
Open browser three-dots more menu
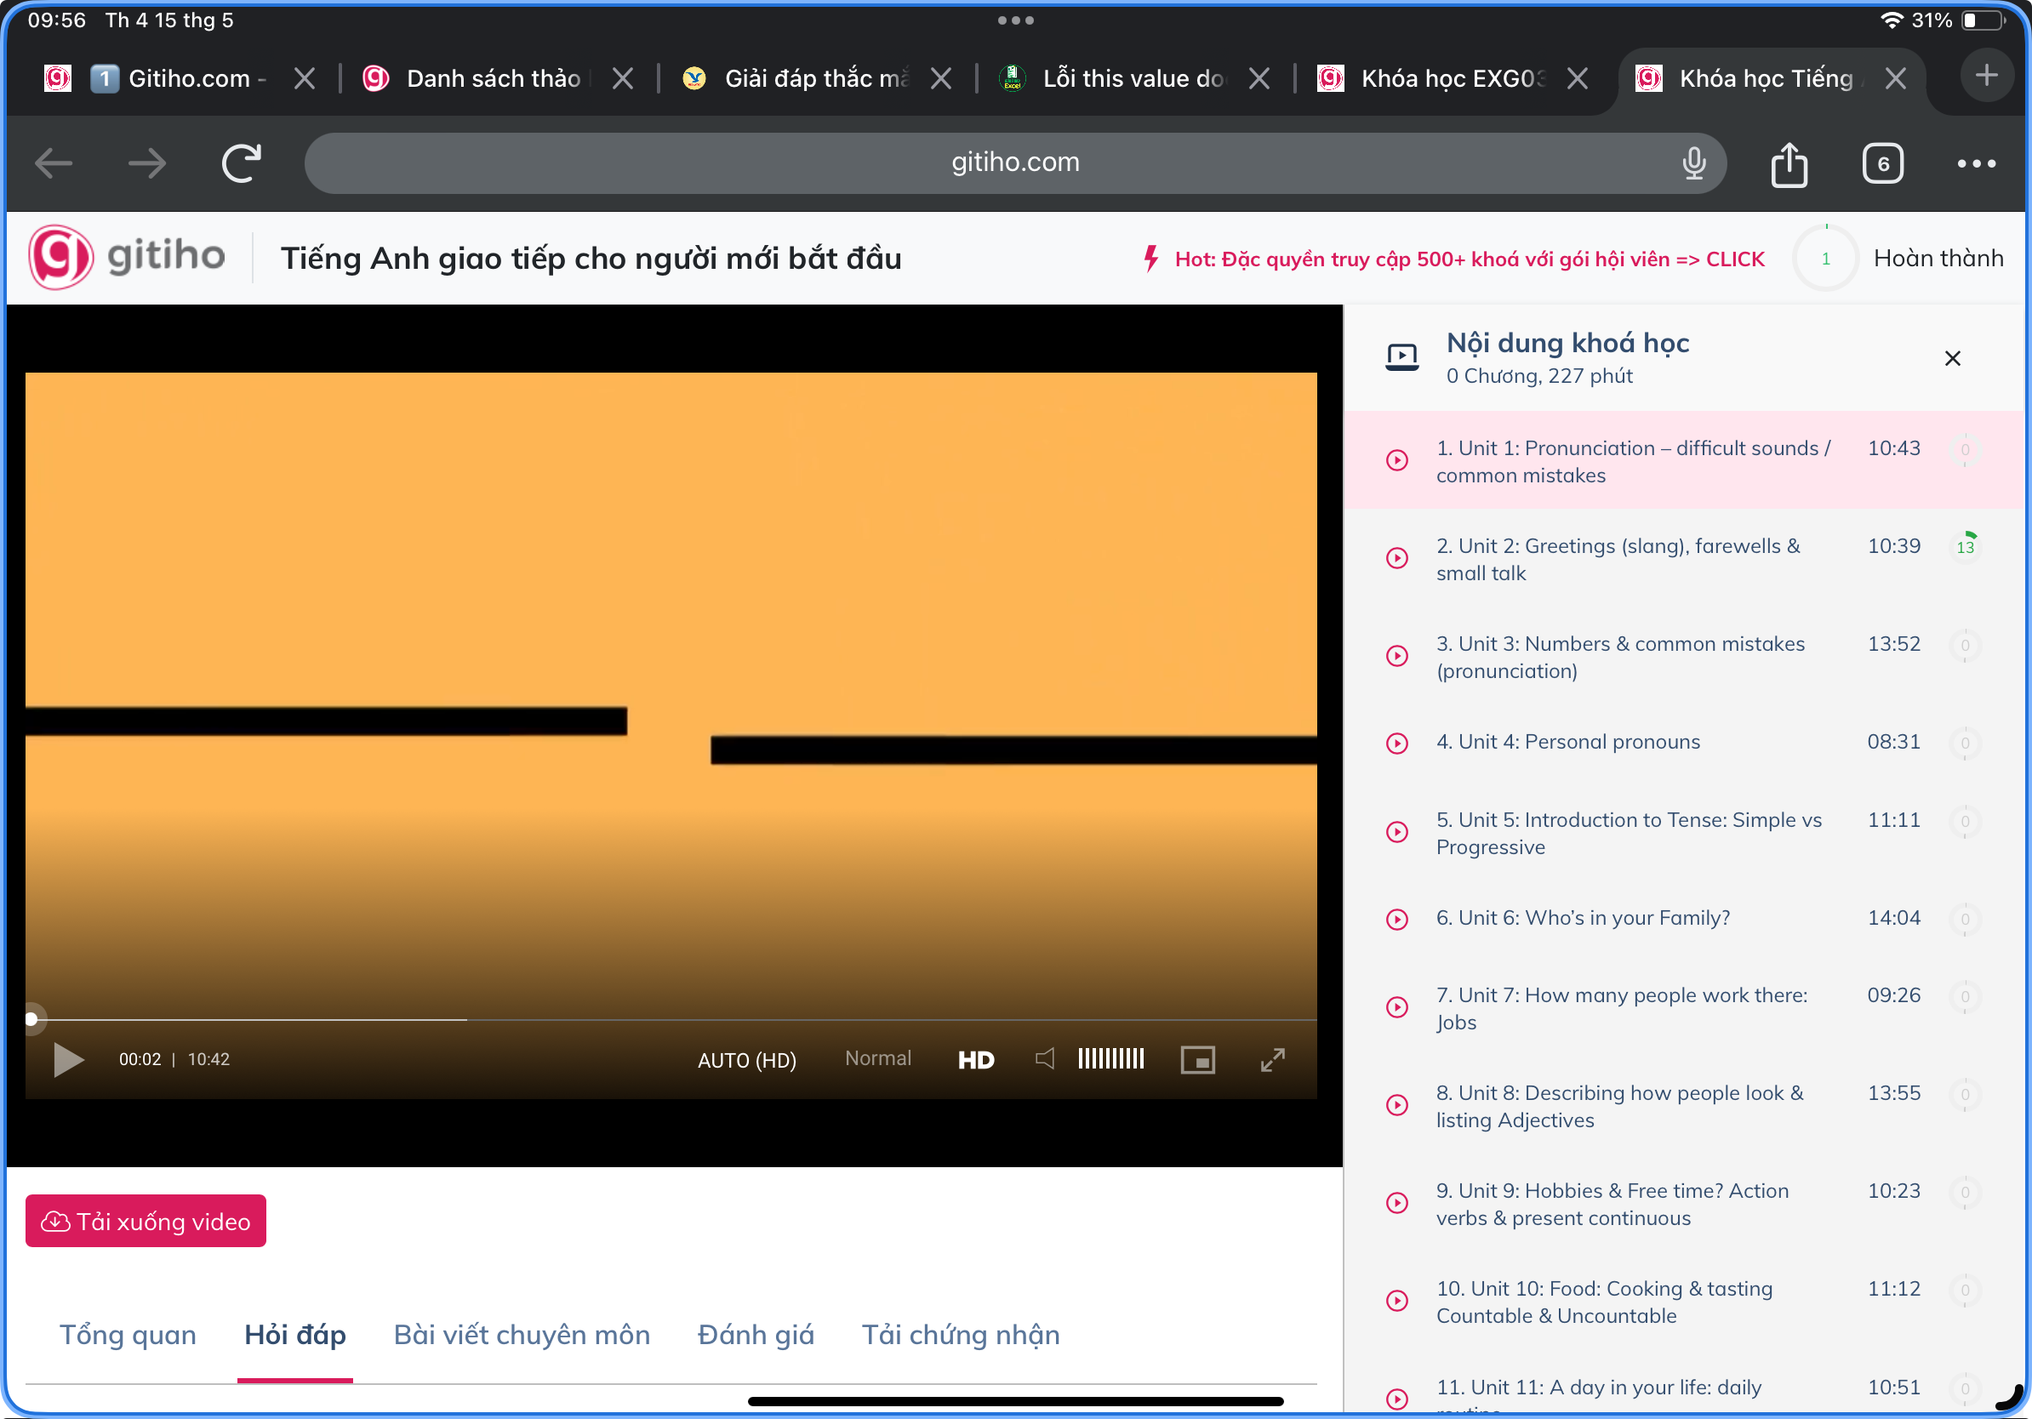coord(1975,163)
